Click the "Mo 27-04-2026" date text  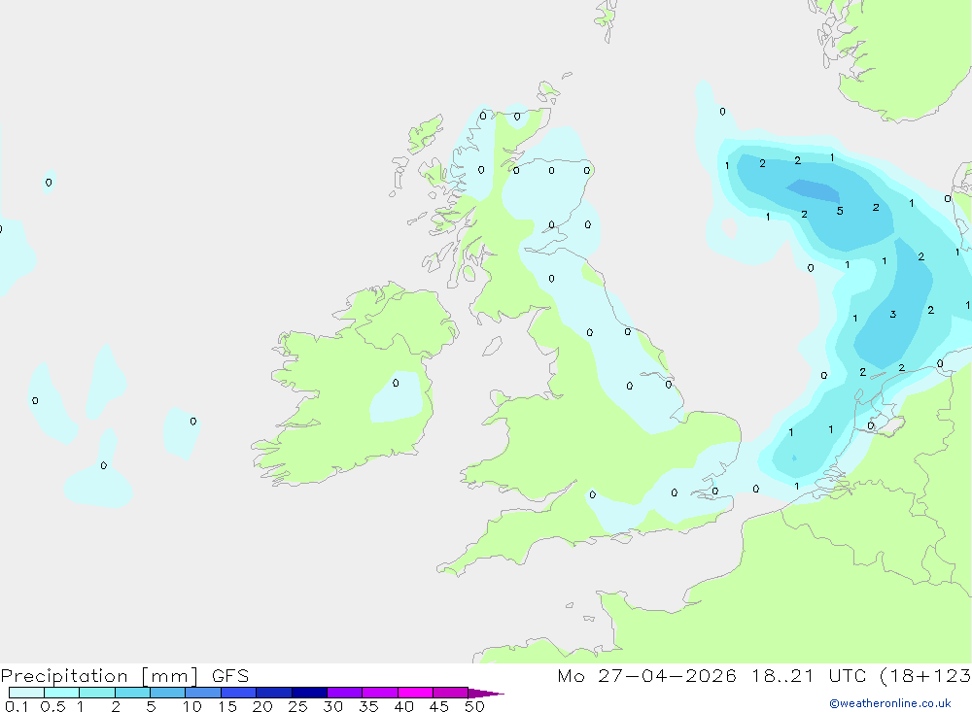(x=647, y=675)
